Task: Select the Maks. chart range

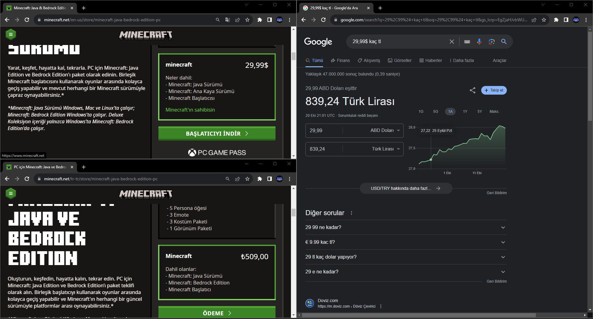Action: (494, 112)
